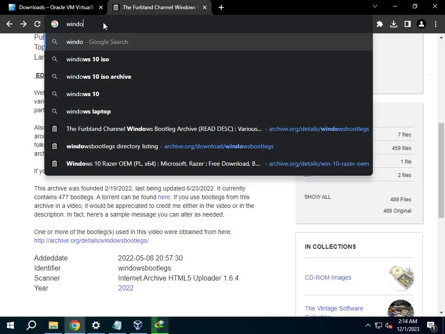
Task: Open windowsbootlegs directory listing suggestion
Action: (x=209, y=146)
